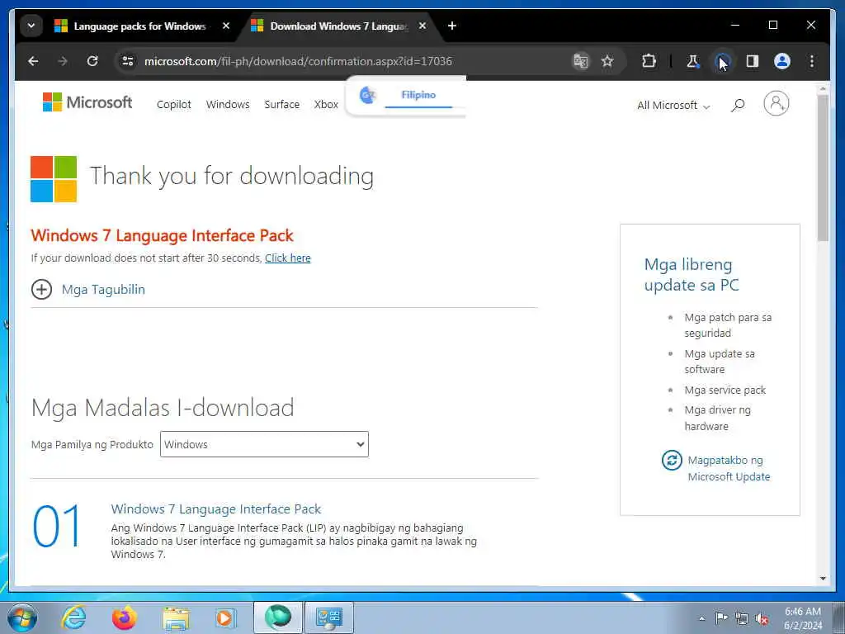
Task: Click the Action Center flag tray icon
Action: coord(721,617)
